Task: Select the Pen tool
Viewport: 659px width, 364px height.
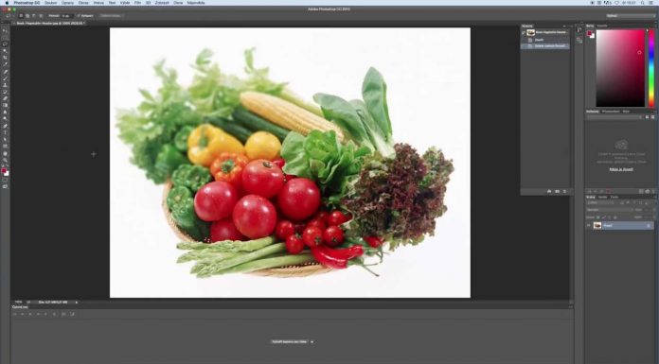Action: point(5,126)
